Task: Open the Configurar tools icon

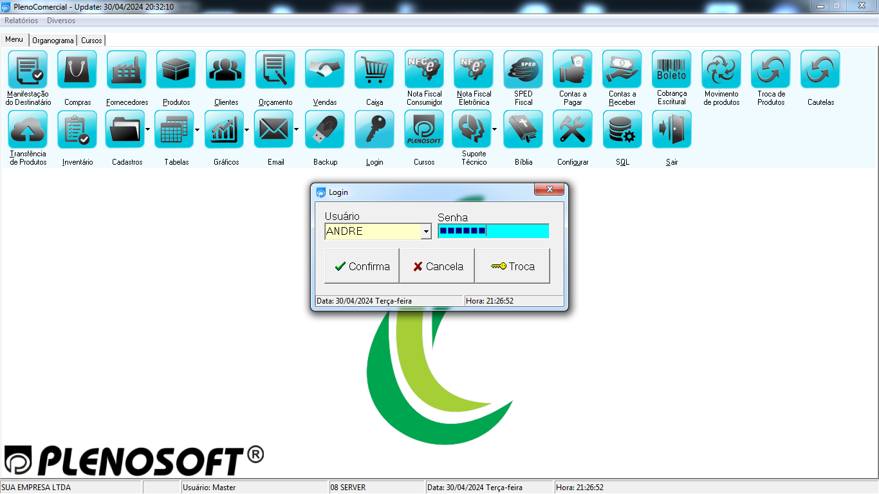Action: tap(573, 129)
